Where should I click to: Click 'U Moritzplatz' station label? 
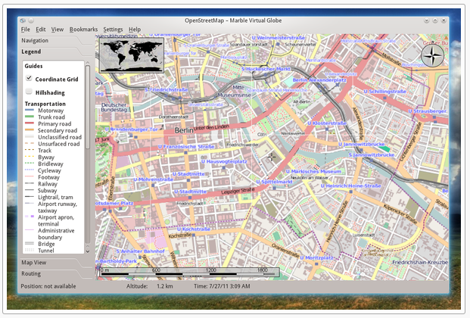pos(316,257)
